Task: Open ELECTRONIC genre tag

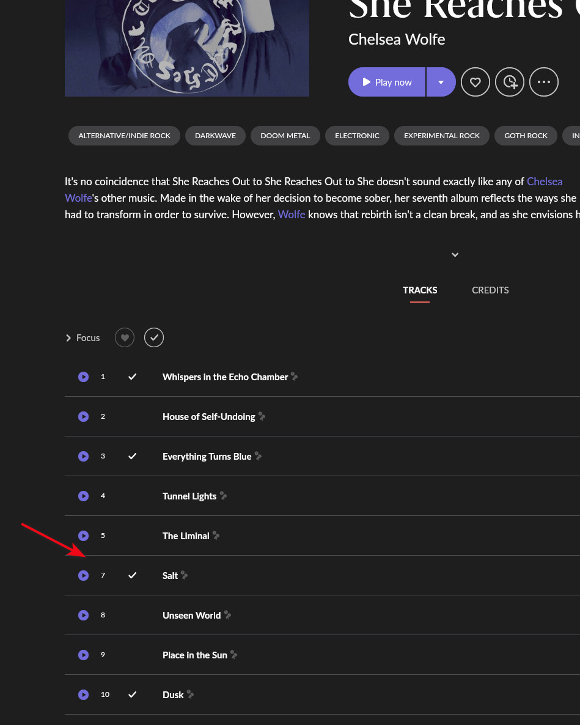Action: [358, 136]
